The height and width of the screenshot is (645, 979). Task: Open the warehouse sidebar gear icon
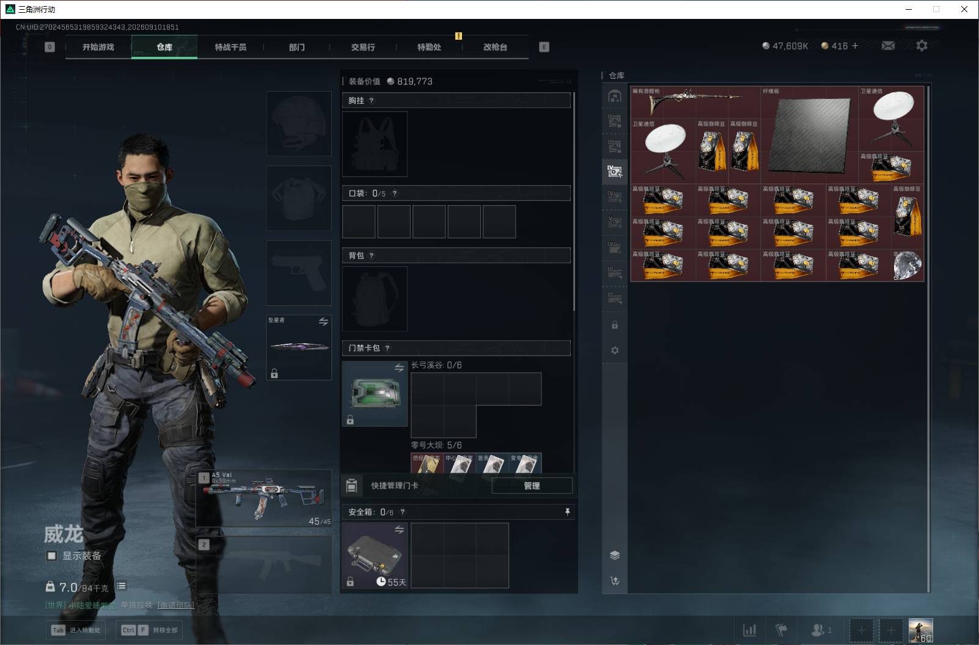click(x=615, y=351)
